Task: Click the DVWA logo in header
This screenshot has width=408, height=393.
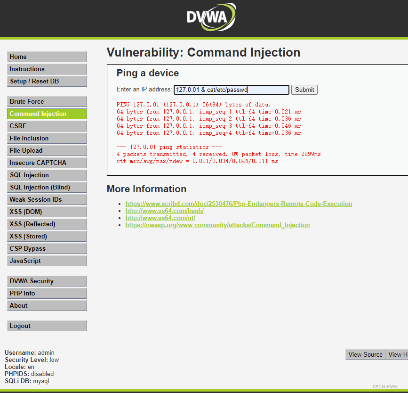Action: pos(211,17)
